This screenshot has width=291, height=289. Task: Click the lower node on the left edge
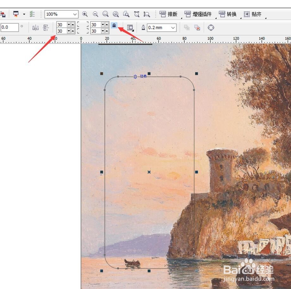click(105, 255)
